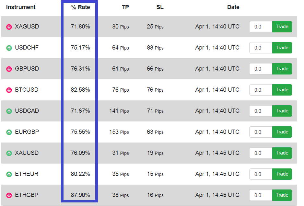Click the Trade button for XAGUSD

click(x=282, y=27)
